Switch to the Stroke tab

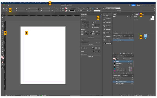pos(115,56)
